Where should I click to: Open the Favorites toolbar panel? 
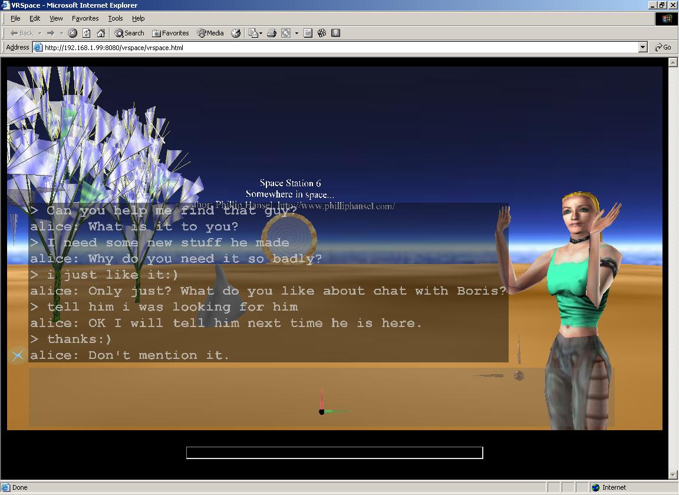[x=170, y=33]
